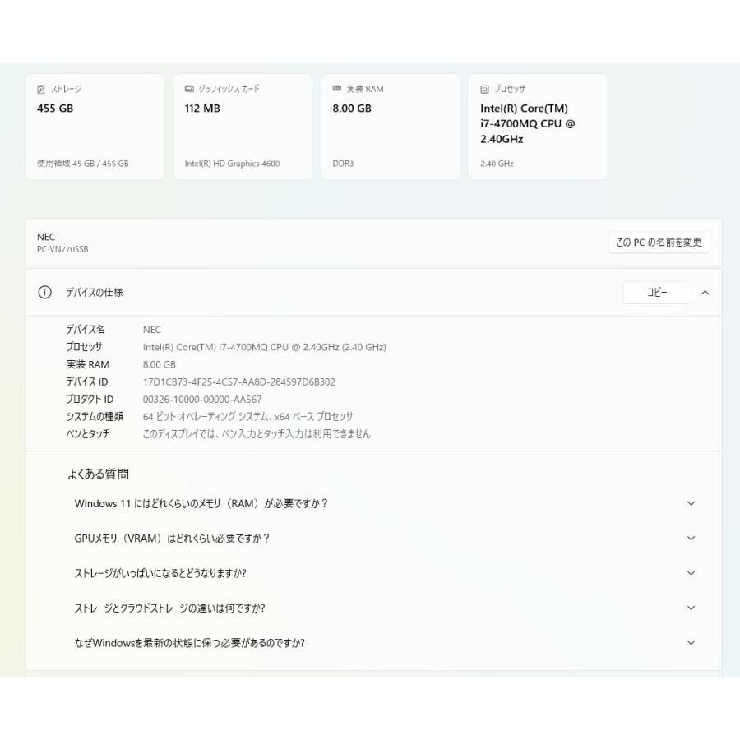Expand the Windows 11 RAM question chevron

[x=691, y=503]
